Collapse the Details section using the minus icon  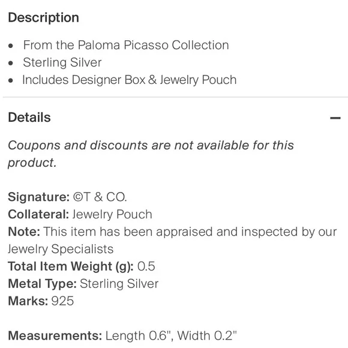click(335, 118)
